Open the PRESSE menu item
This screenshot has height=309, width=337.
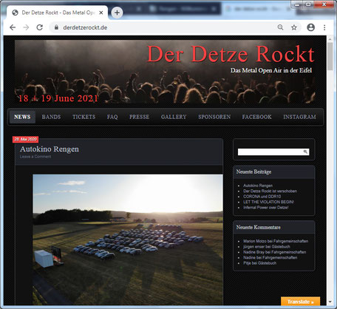coord(140,117)
